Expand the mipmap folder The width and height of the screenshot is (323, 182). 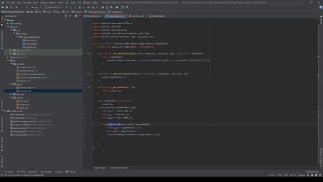pyautogui.click(x=11, y=94)
